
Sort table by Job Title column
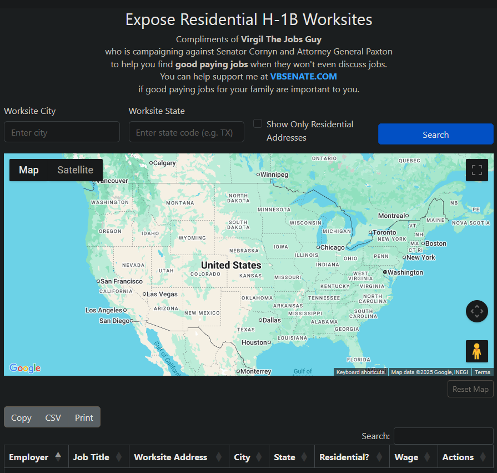coord(99,457)
